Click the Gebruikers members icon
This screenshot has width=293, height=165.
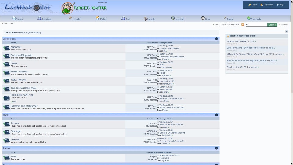click(x=39, y=18)
